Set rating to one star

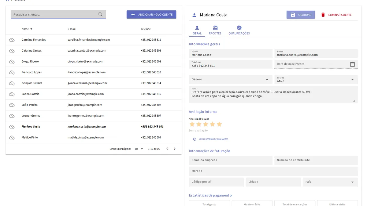point(192,124)
